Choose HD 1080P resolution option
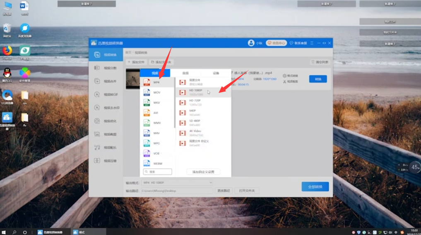Image resolution: width=421 pixels, height=235 pixels. (x=203, y=92)
